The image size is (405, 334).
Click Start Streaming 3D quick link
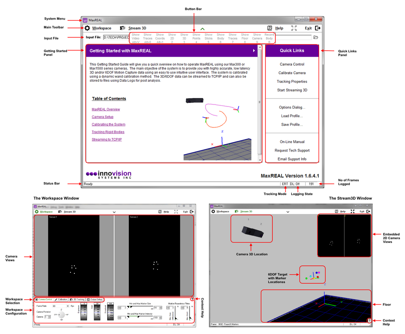coord(292,90)
